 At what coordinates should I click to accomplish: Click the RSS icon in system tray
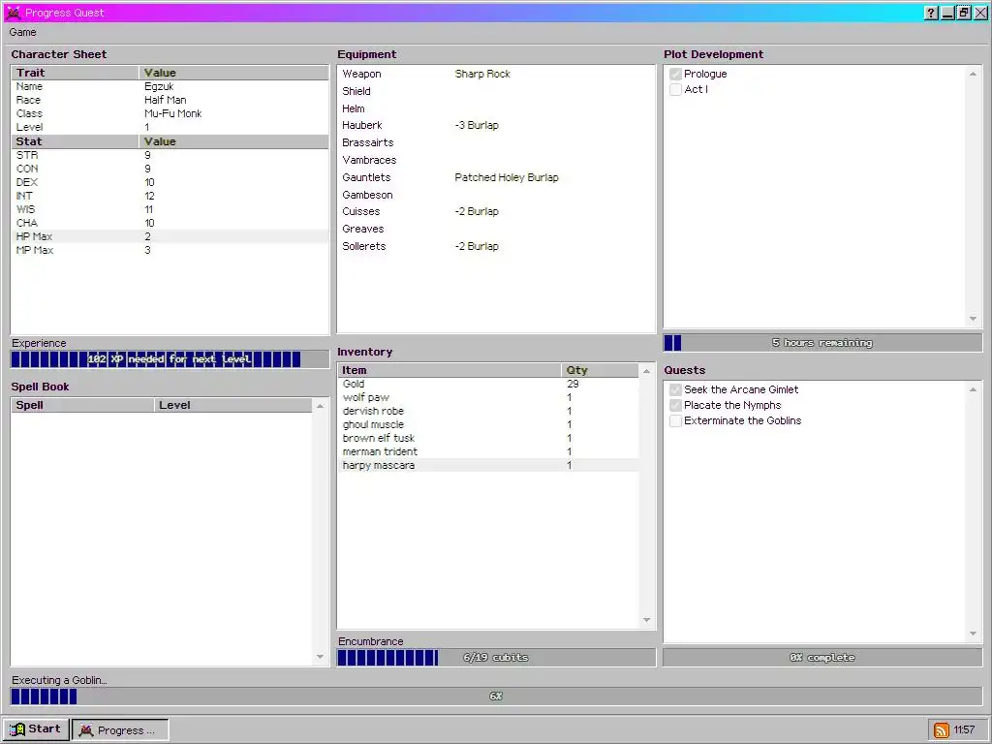tap(941, 730)
